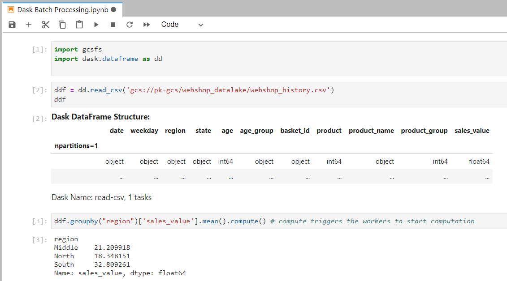This screenshot has height=281, width=507.
Task: Click the 'npartitions=1' row label
Action: tap(76, 146)
